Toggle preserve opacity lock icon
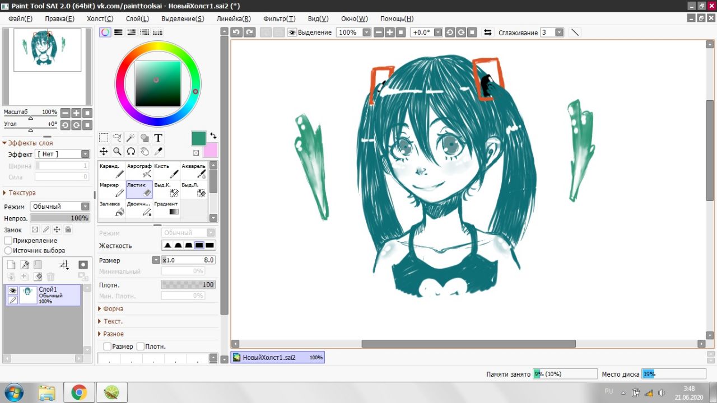This screenshot has width=717, height=403. tap(35, 229)
